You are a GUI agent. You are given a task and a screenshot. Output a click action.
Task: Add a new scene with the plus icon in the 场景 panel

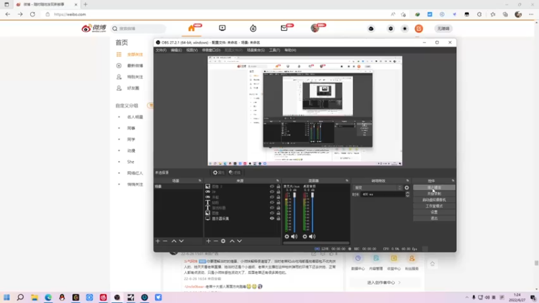pyautogui.click(x=158, y=241)
